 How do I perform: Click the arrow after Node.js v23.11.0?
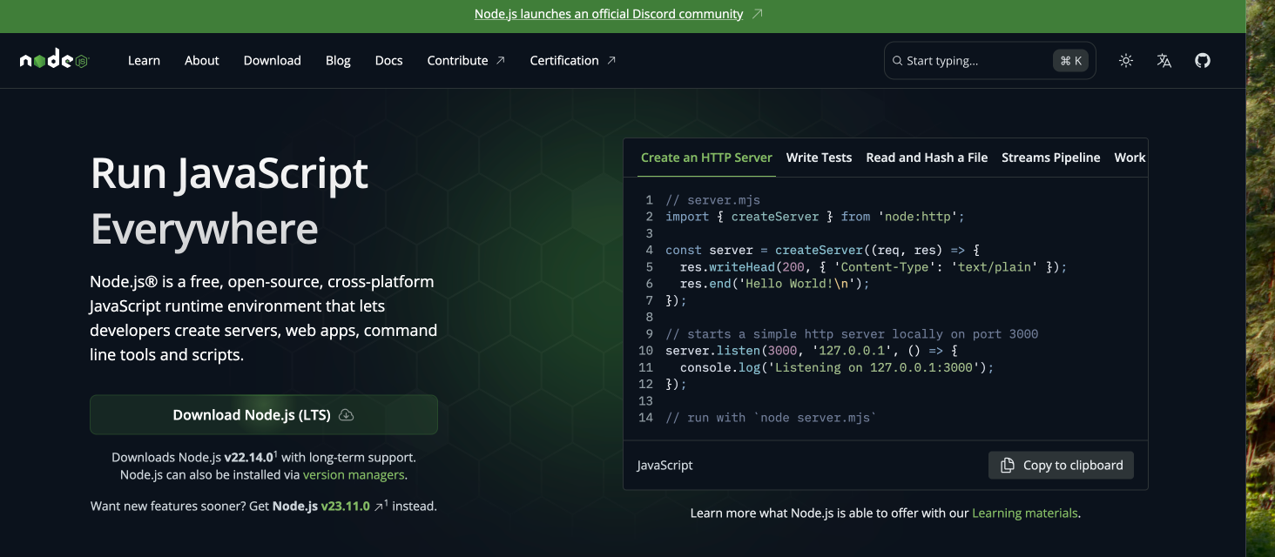[x=380, y=506]
